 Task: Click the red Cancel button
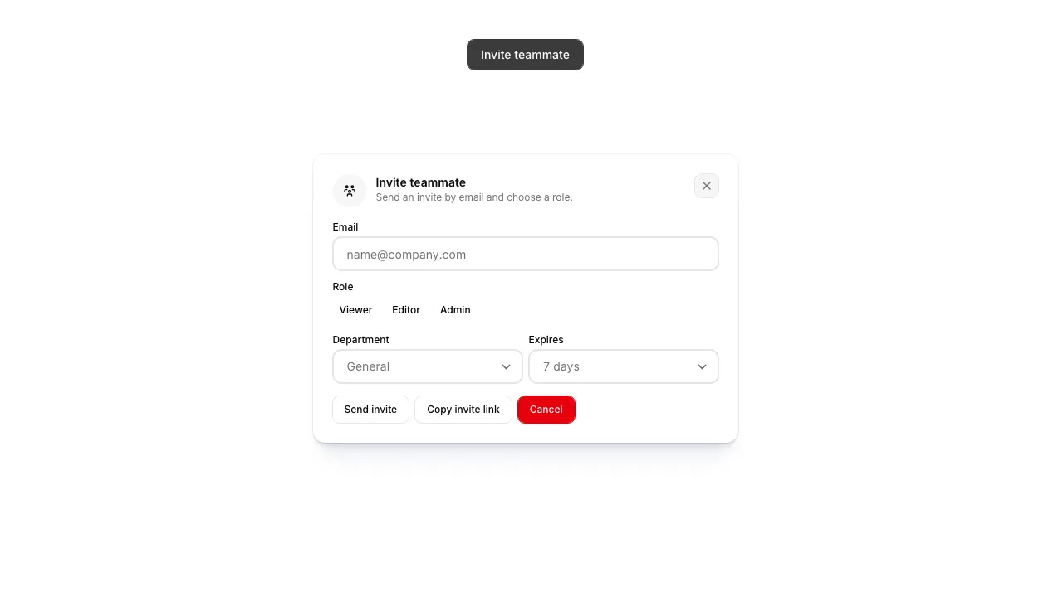(546, 410)
